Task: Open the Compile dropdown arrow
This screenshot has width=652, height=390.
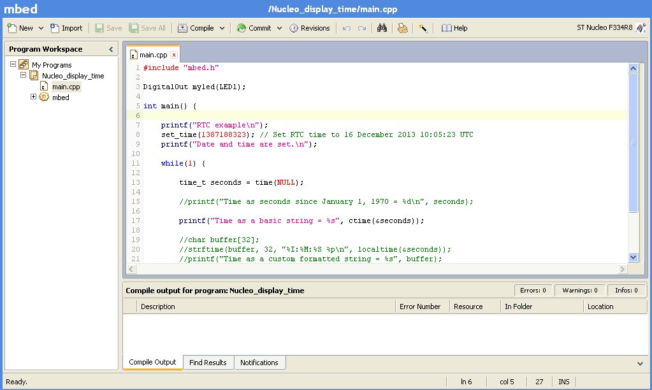Action: 222,28
